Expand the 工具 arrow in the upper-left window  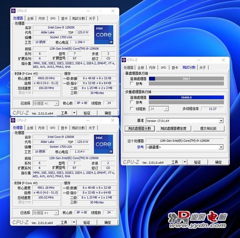click(74, 113)
